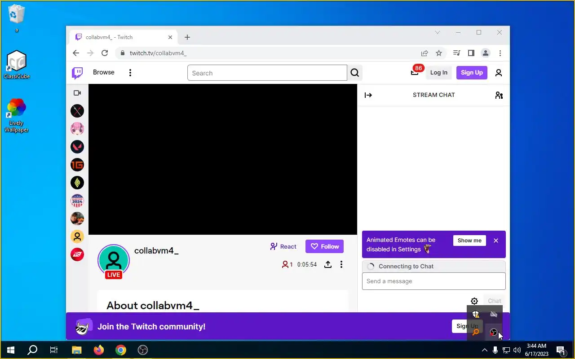Select the ClassiCube desktop shortcut
Viewport: 575px width, 359px height.
[x=17, y=65]
